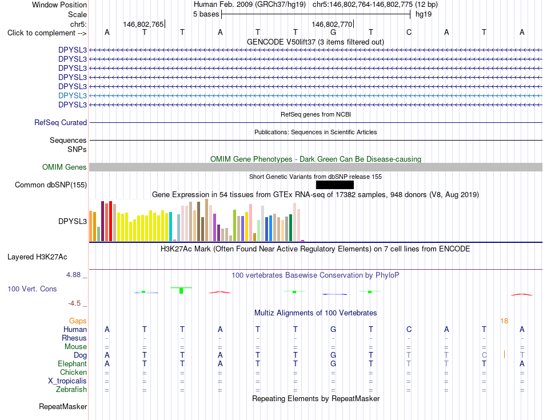The height and width of the screenshot is (420, 543).
Task: Click the faded C in the Dog row
Action: click(484, 355)
